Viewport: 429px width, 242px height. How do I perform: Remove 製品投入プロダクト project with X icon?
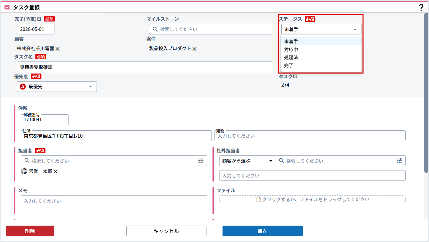(x=194, y=49)
